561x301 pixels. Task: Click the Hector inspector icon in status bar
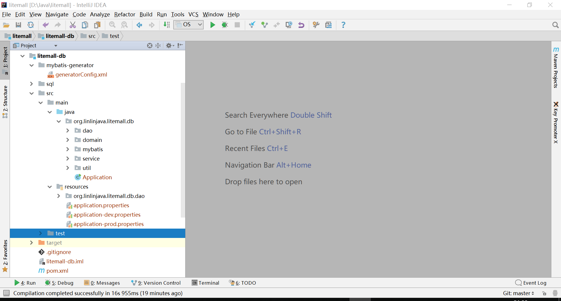pos(555,293)
